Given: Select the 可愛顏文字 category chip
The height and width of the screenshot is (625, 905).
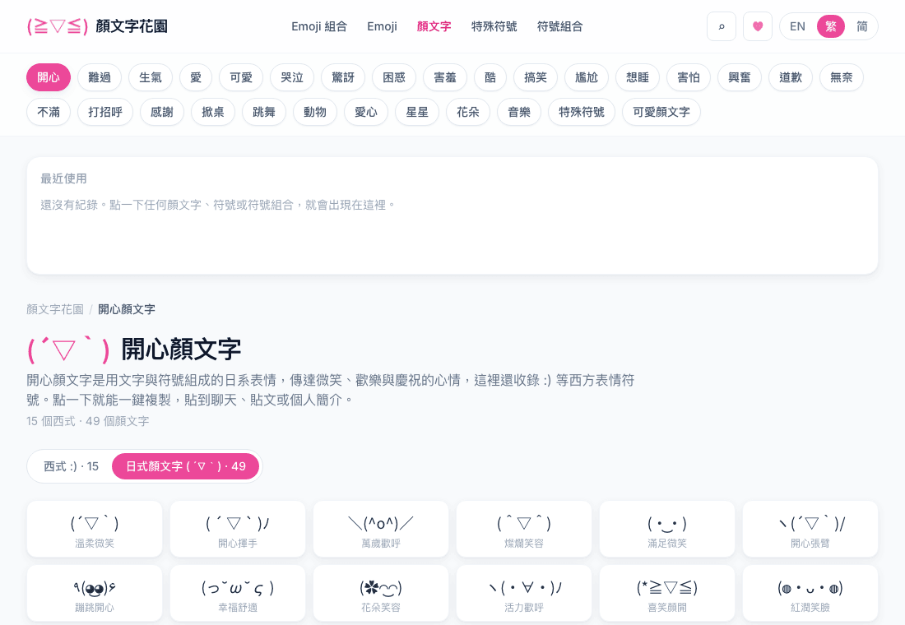Looking at the screenshot, I should (x=661, y=112).
